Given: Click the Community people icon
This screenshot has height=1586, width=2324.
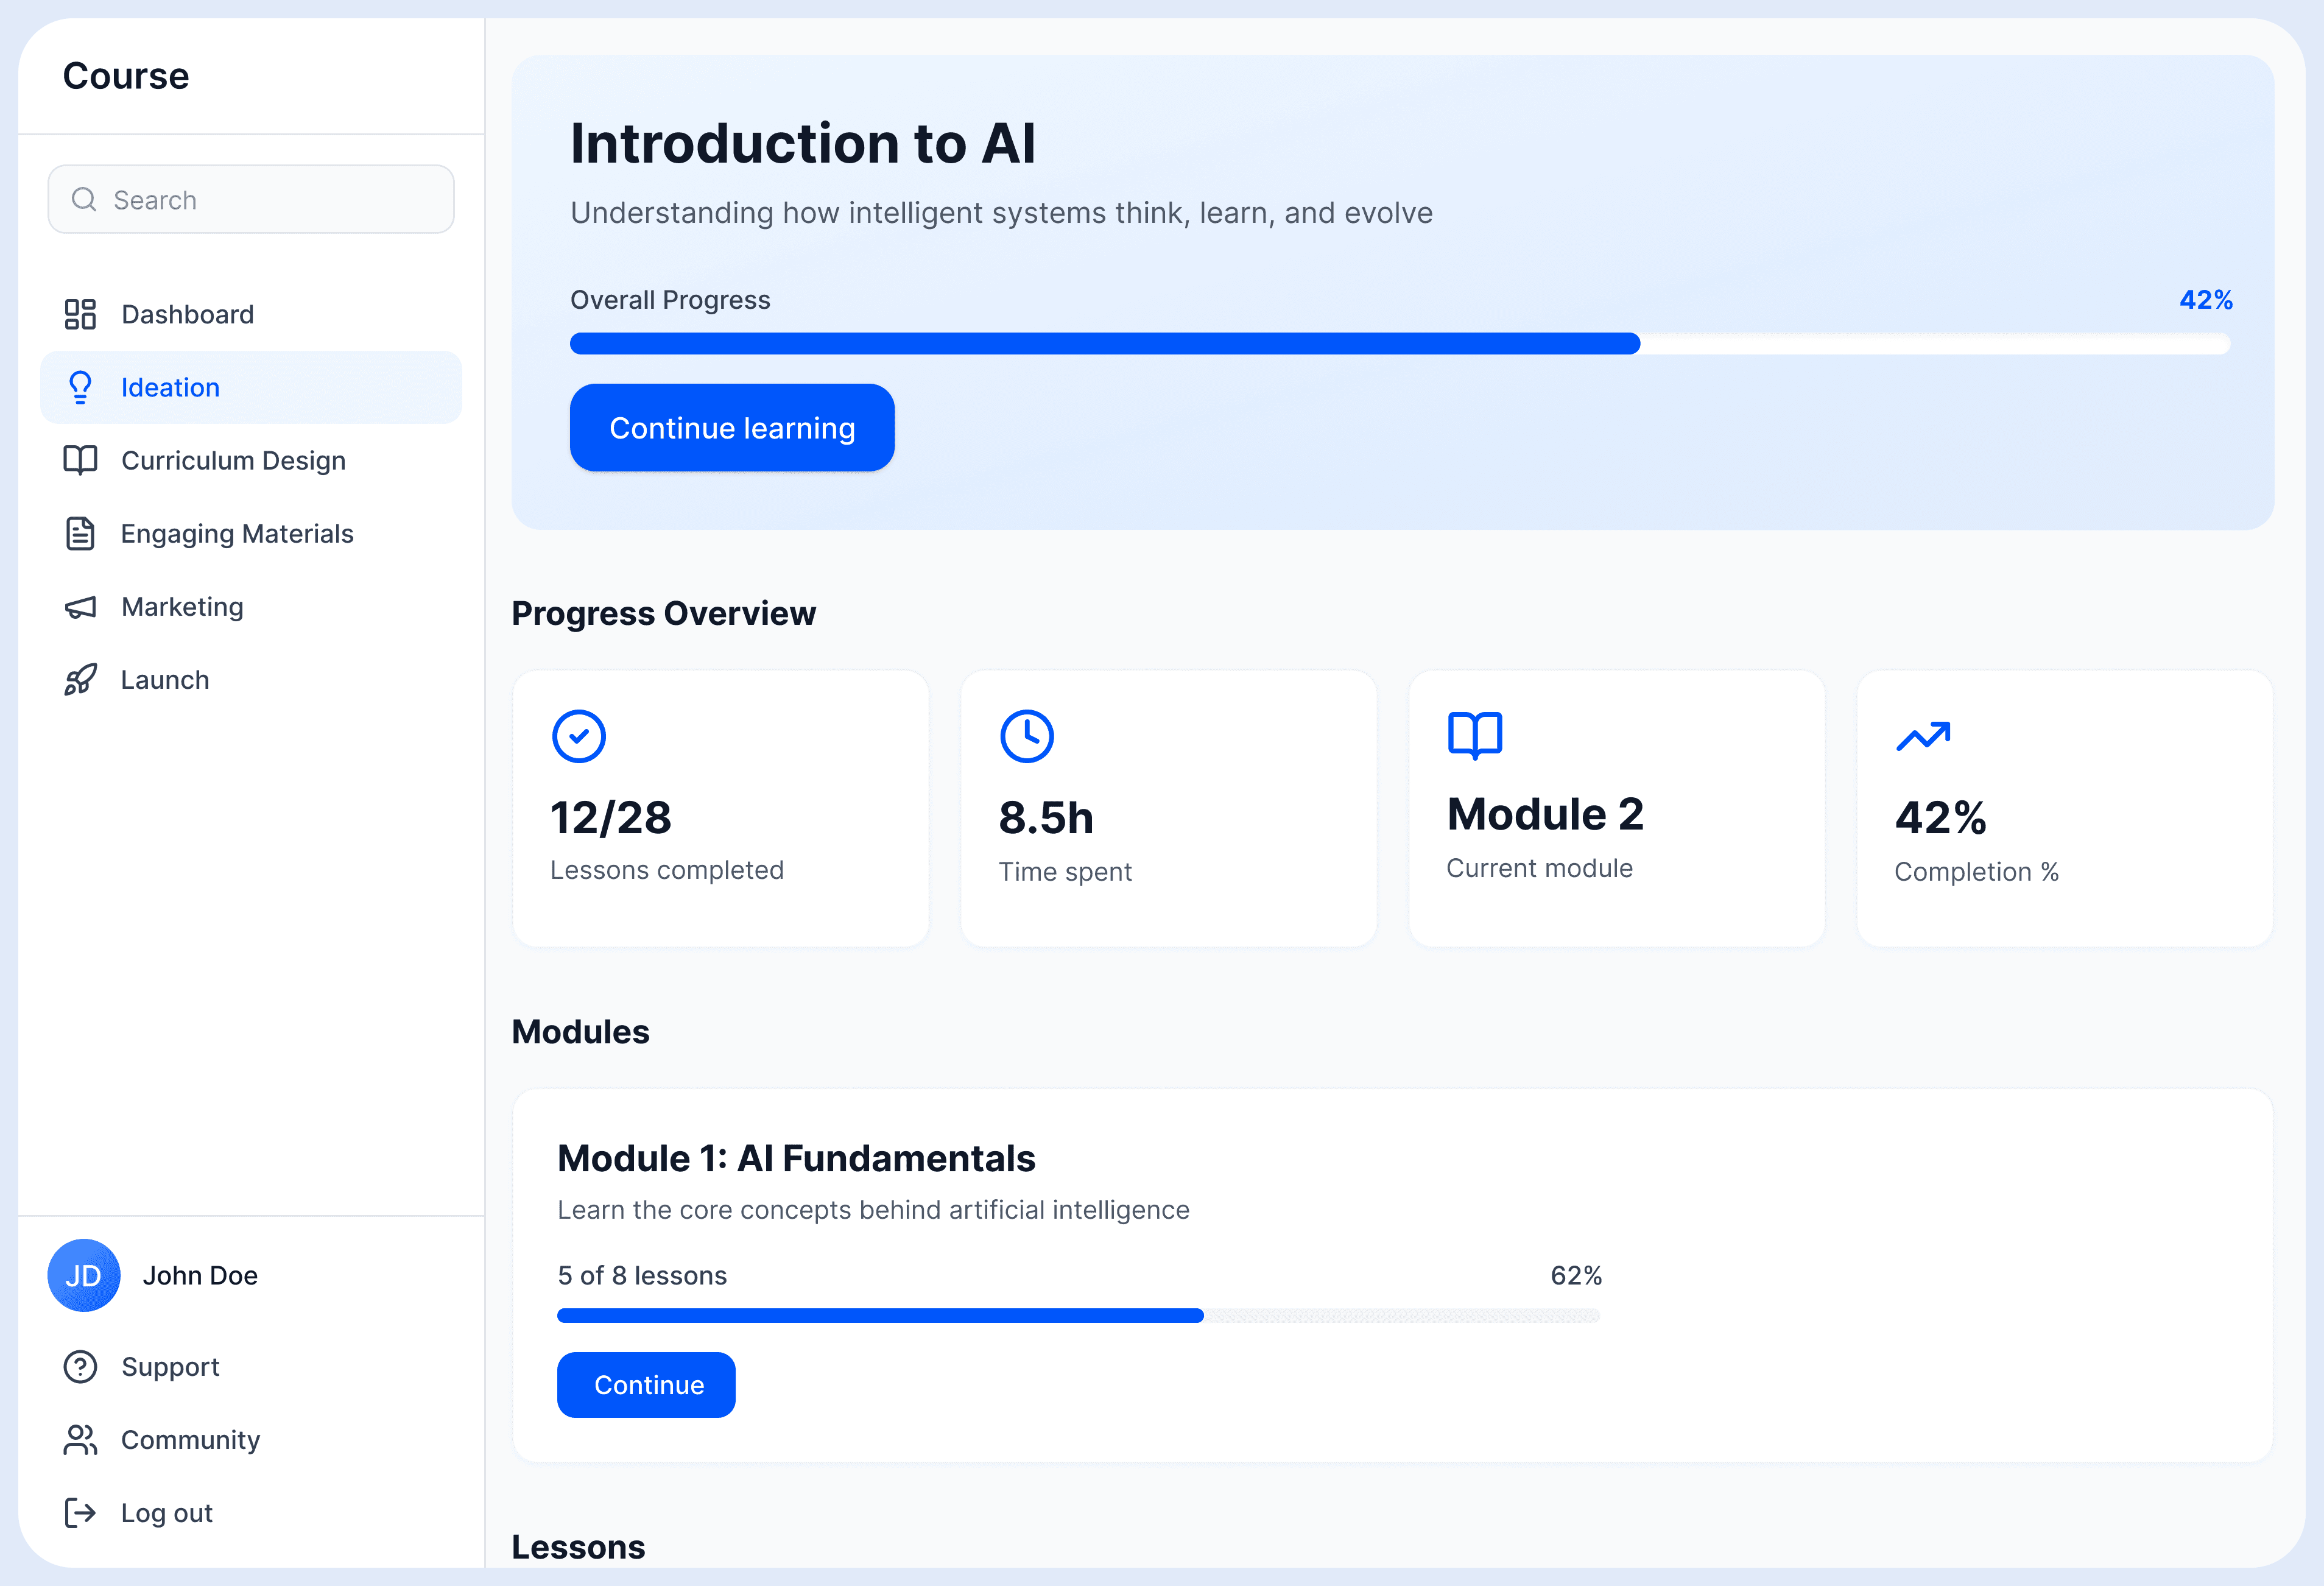Looking at the screenshot, I should (x=80, y=1439).
